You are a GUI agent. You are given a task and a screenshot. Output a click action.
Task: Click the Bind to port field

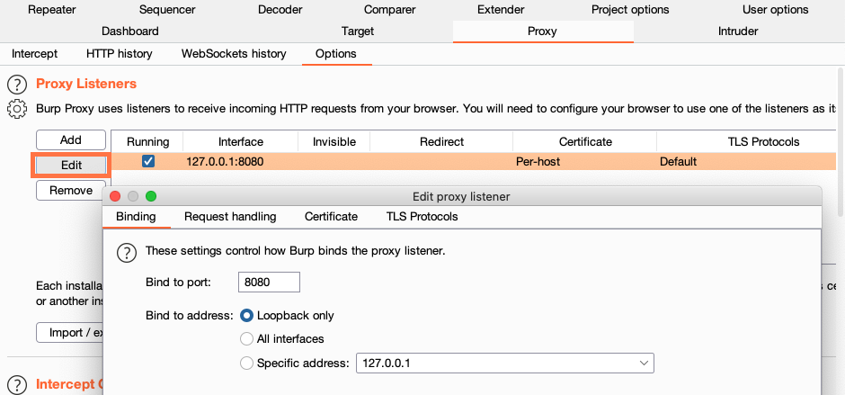(269, 283)
